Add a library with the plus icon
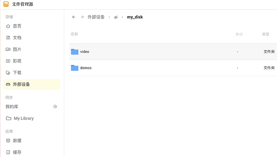 [55, 107]
